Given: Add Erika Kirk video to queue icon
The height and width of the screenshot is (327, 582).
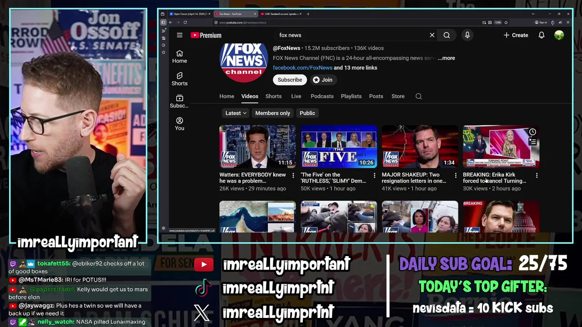Looking at the screenshot, I should [532, 142].
